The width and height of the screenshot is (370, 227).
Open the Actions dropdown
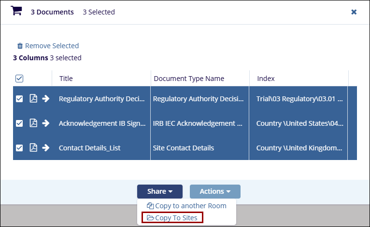pyautogui.click(x=215, y=191)
